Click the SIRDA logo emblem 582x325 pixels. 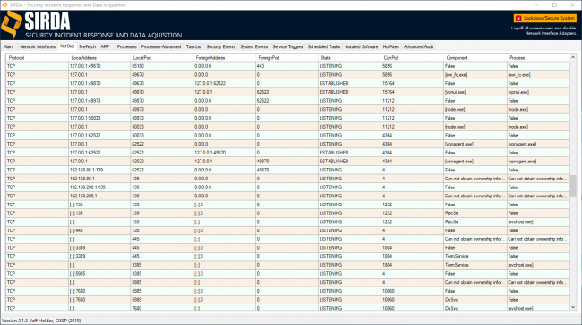[12, 25]
